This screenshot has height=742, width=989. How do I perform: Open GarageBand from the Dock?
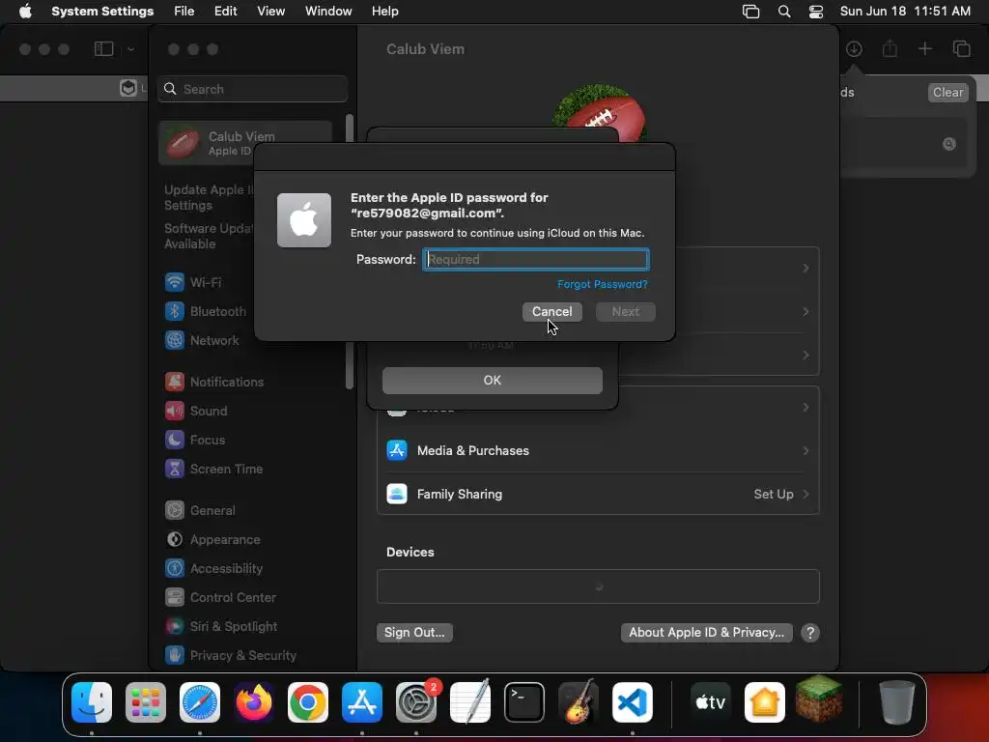579,701
